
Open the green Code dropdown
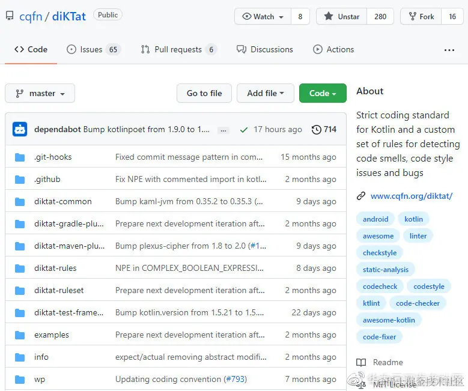323,94
